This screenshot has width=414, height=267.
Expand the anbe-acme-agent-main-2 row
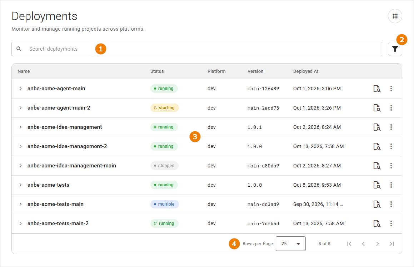[20, 108]
